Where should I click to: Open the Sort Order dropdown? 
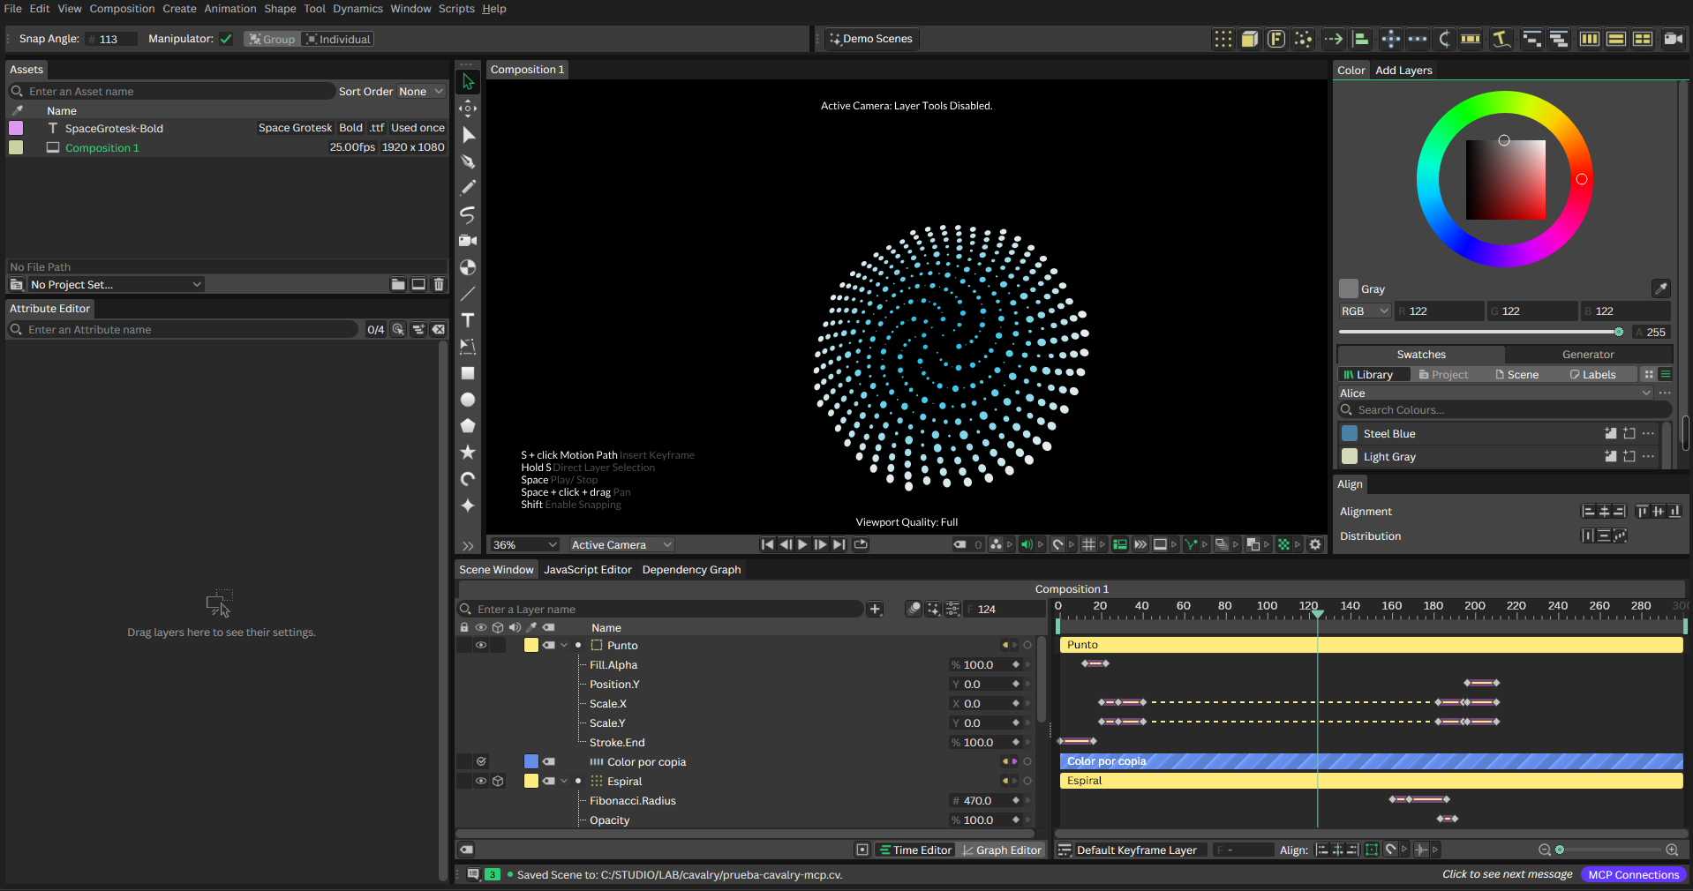click(x=420, y=92)
